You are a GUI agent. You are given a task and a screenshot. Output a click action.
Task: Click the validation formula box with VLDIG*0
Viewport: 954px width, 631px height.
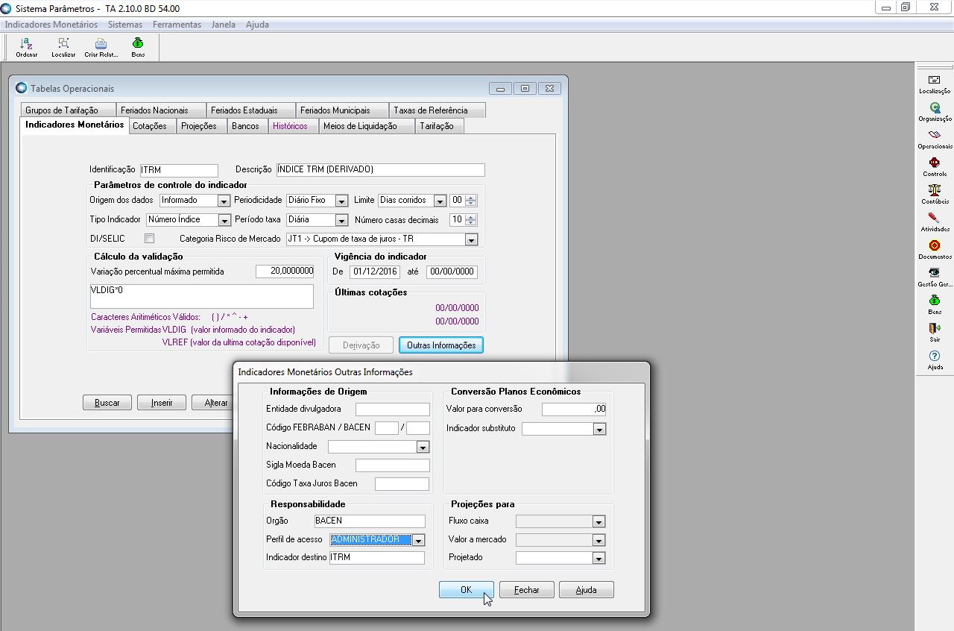coord(201,296)
